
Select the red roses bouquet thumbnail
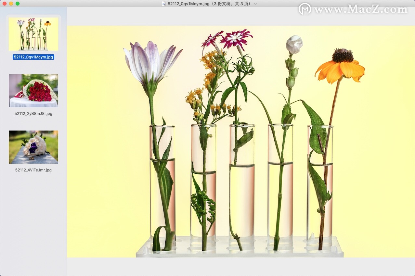point(33,91)
